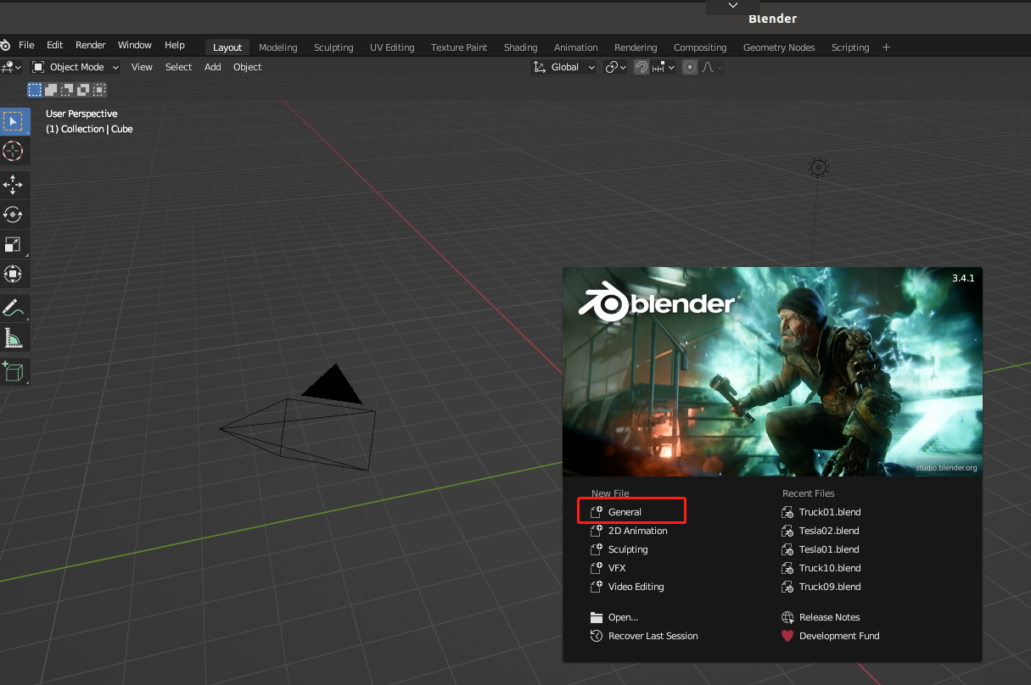The image size is (1031, 685).
Task: Switch to the Compositing workspace tab
Action: (x=700, y=47)
